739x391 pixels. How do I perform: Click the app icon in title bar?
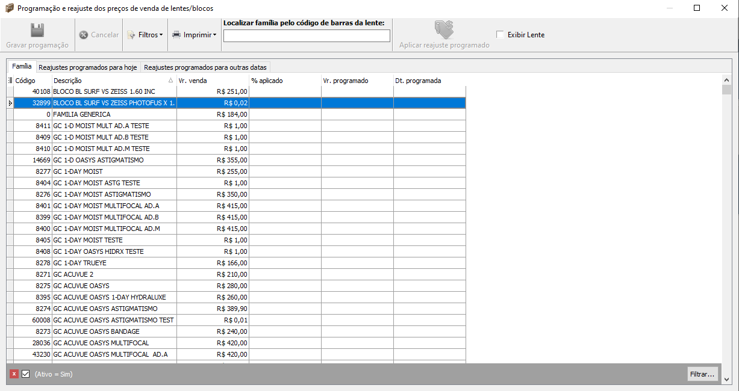click(9, 8)
